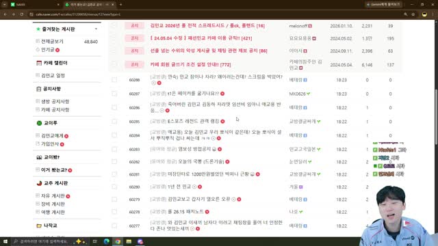Check the box for post 60288
Screen dimensions: 438x246
pyautogui.click(x=114, y=80)
